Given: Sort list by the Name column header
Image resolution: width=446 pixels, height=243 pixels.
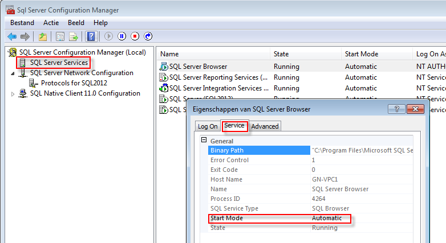Looking at the screenshot, I should [x=213, y=54].
